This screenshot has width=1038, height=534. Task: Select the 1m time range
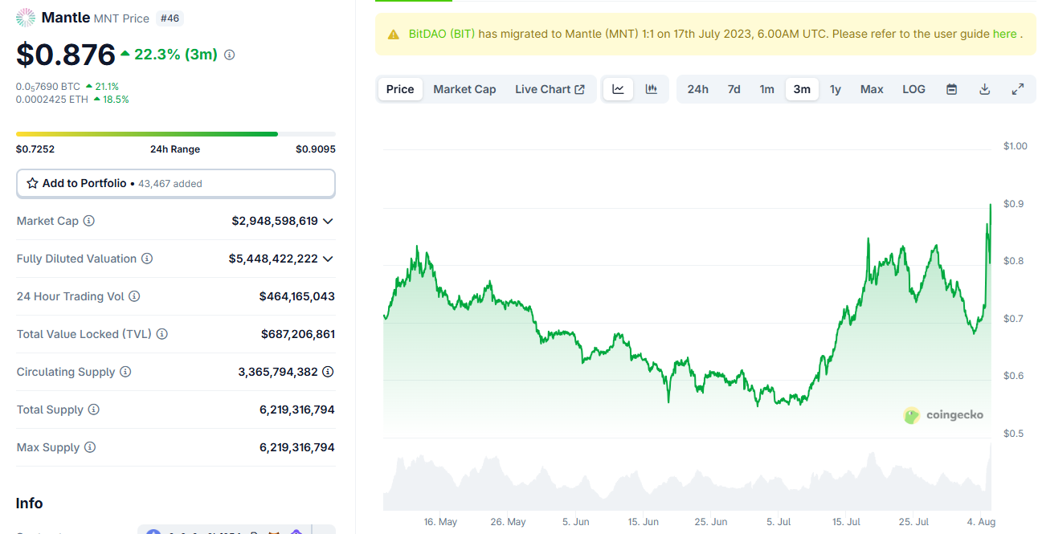(767, 89)
